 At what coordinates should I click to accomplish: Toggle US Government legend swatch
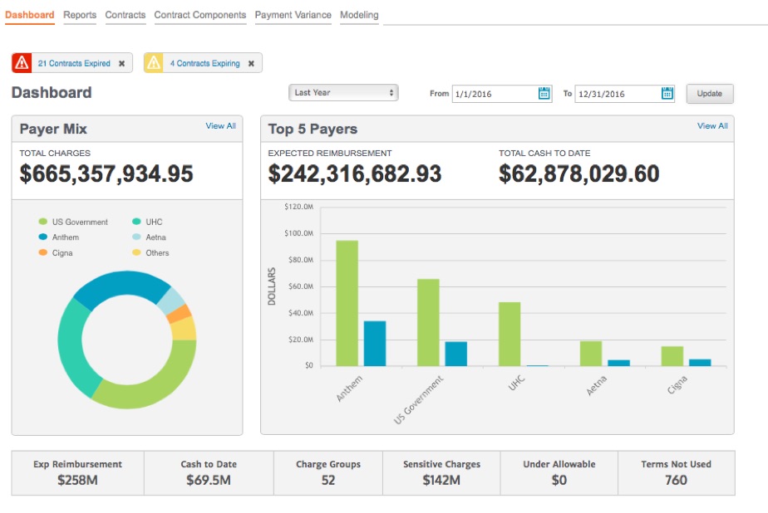coord(42,222)
